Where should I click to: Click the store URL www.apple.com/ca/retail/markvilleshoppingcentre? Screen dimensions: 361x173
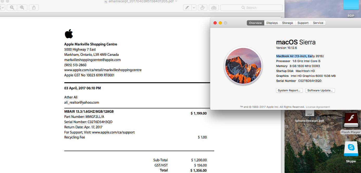(x=103, y=70)
